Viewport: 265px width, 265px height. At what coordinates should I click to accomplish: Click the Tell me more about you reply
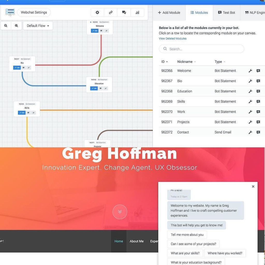[187, 234]
